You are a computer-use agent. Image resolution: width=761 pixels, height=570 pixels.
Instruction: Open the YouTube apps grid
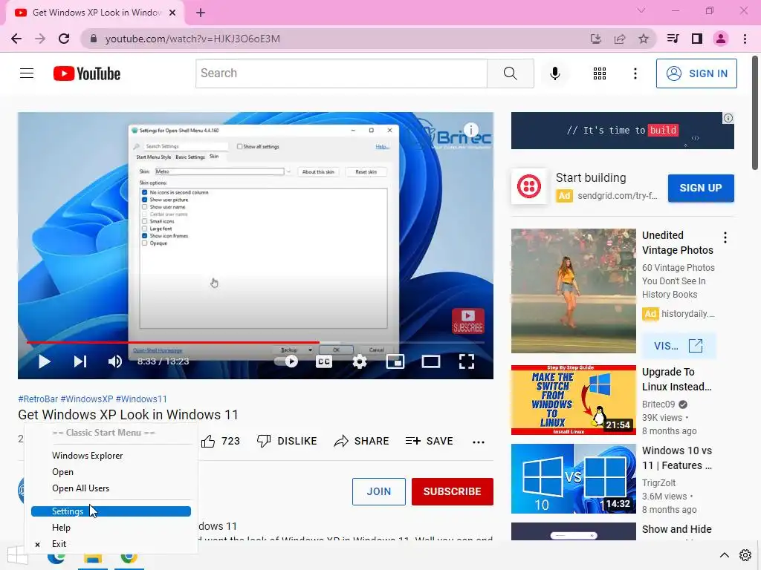(600, 73)
